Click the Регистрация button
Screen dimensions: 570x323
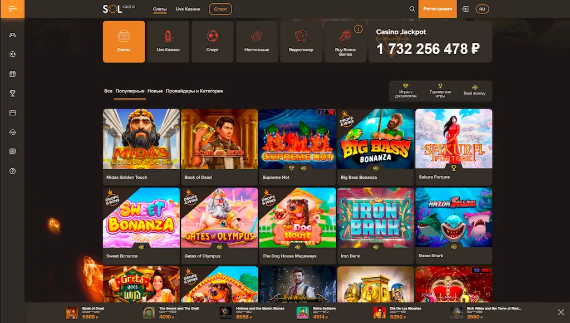pos(438,9)
